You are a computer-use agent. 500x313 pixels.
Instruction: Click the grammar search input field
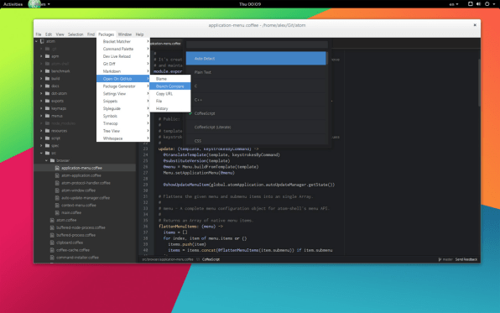pyautogui.click(x=257, y=44)
